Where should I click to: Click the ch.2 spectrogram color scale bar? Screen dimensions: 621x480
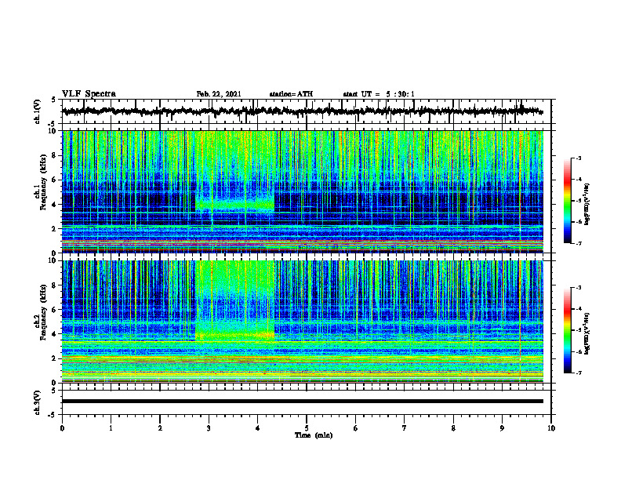coord(567,330)
